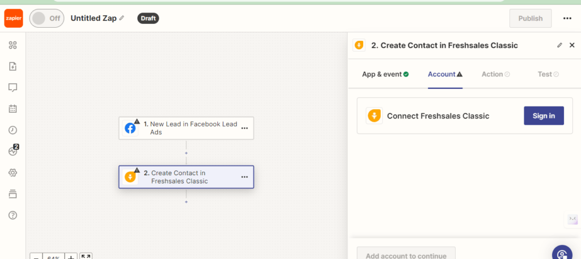
Task: Switch to the Test tab
Action: (548, 74)
